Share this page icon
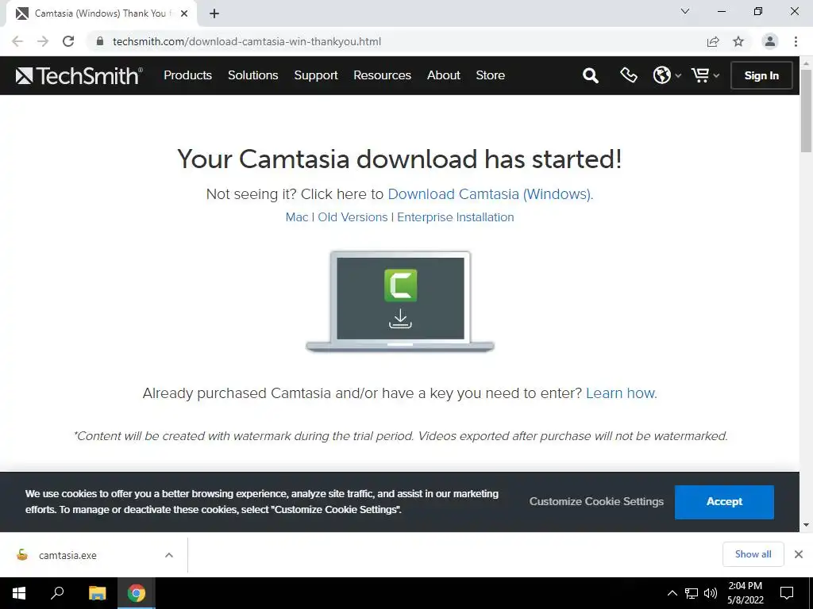The height and width of the screenshot is (609, 813). click(x=713, y=41)
